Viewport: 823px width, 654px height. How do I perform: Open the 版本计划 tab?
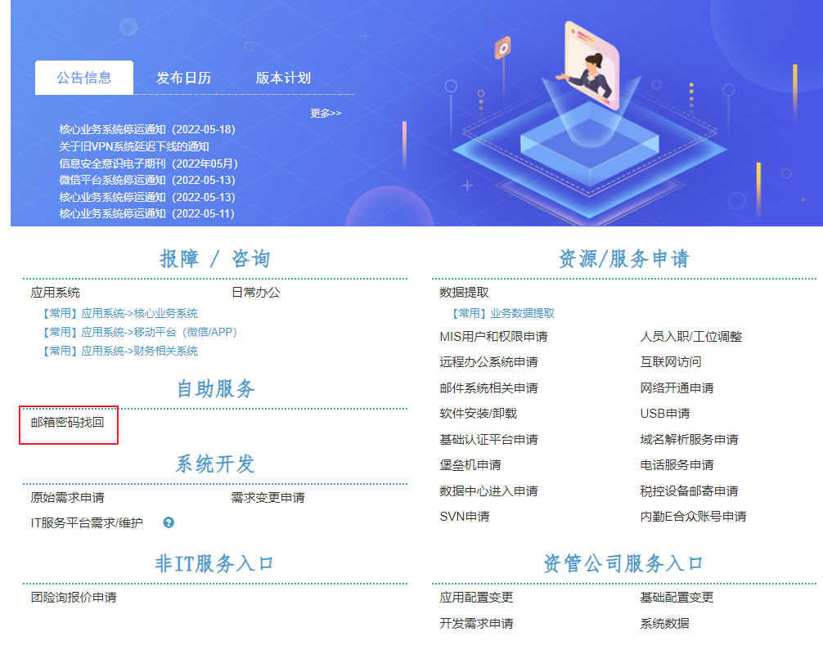tap(283, 78)
